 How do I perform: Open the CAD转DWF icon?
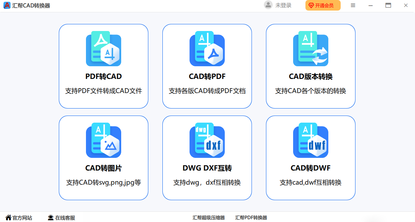[310, 140]
